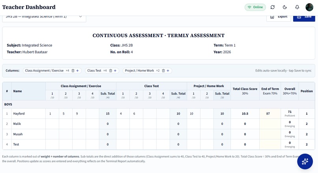Image resolution: width=318 pixels, height=173 pixels.
Task: Click Hayford's overall score 71 Proficient
Action: tap(290, 113)
